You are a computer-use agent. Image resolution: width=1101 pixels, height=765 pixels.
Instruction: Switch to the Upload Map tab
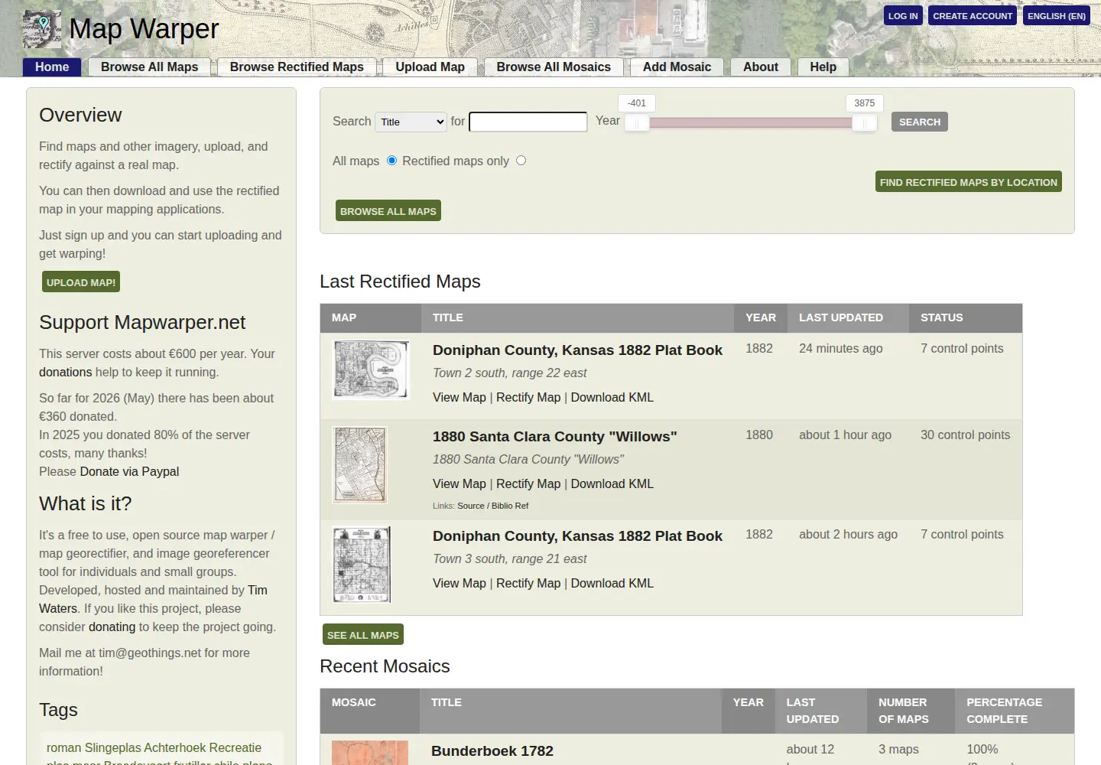(x=430, y=67)
